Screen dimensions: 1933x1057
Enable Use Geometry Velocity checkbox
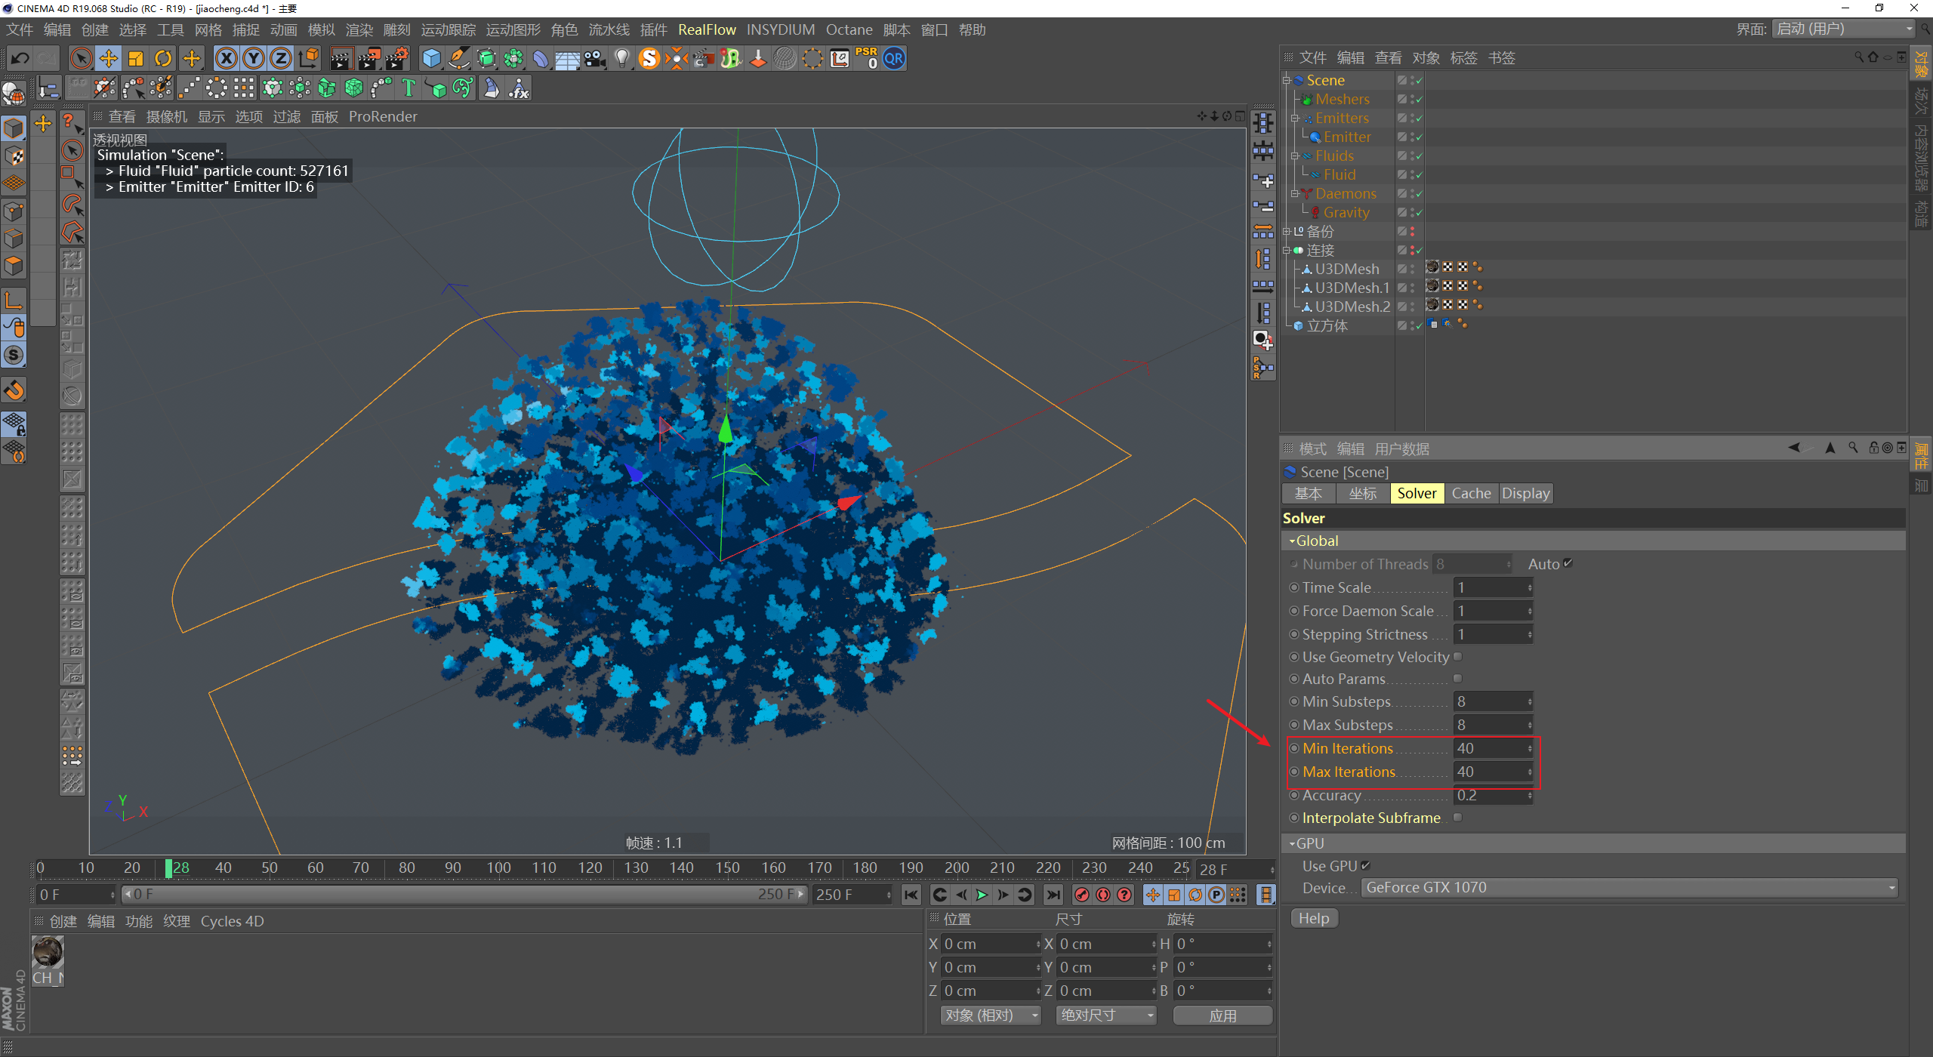(1457, 657)
